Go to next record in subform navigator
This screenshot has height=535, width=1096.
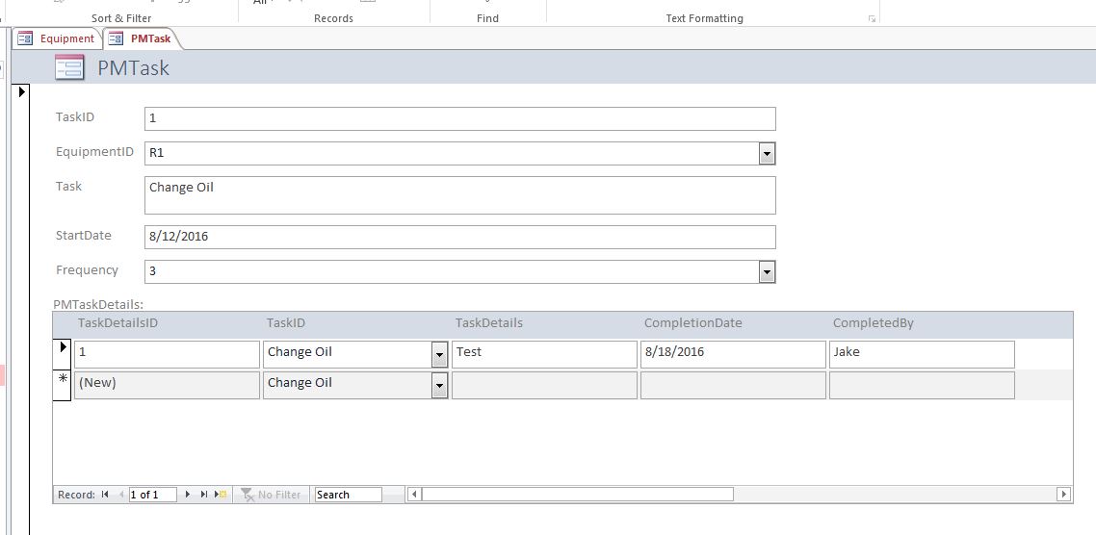(x=188, y=495)
